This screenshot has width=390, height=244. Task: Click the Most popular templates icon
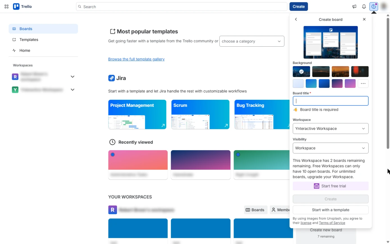pos(113,31)
